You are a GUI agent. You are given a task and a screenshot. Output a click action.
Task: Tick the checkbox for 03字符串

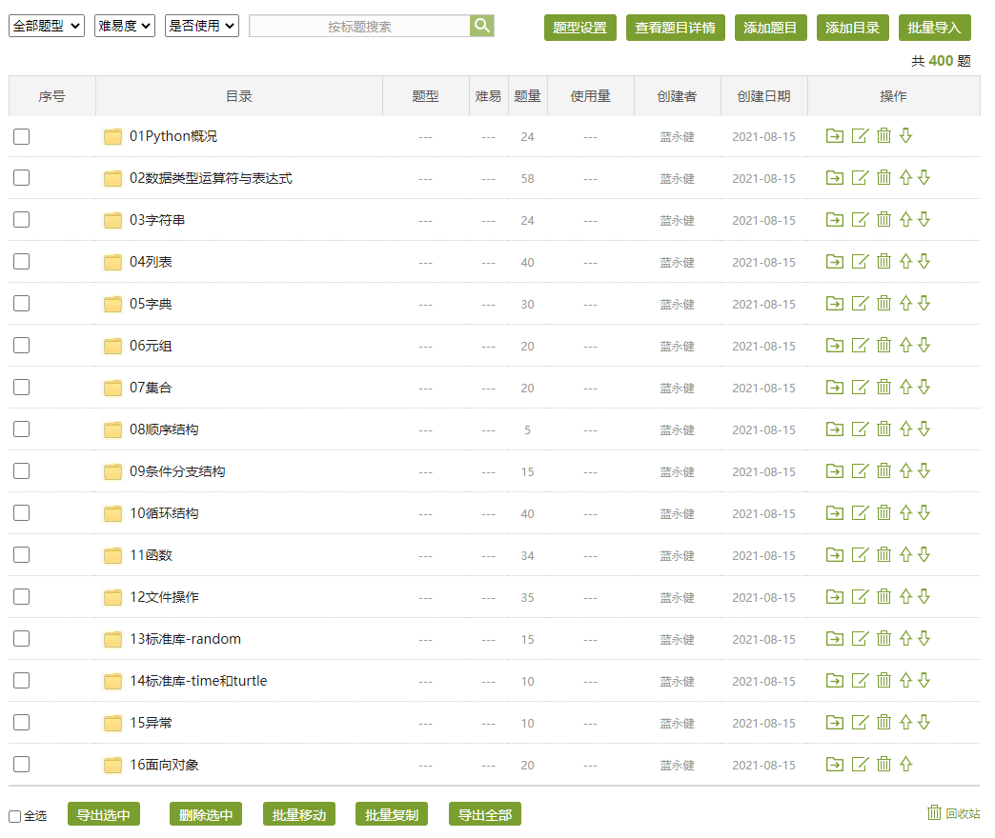[x=22, y=219]
